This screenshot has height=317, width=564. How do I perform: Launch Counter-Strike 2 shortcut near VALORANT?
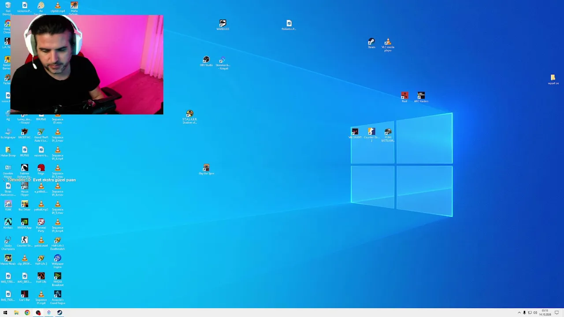click(371, 135)
